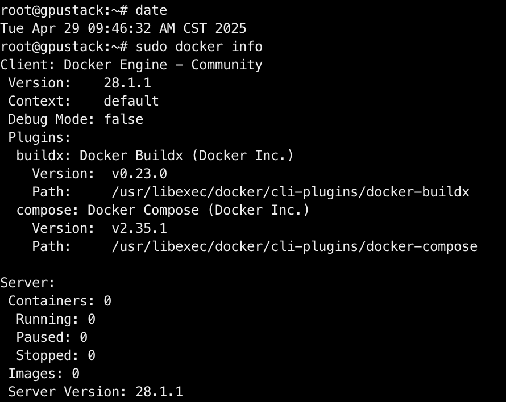Click compose version v2.35.1
Image resolution: width=506 pixels, height=402 pixels.
pos(139,228)
